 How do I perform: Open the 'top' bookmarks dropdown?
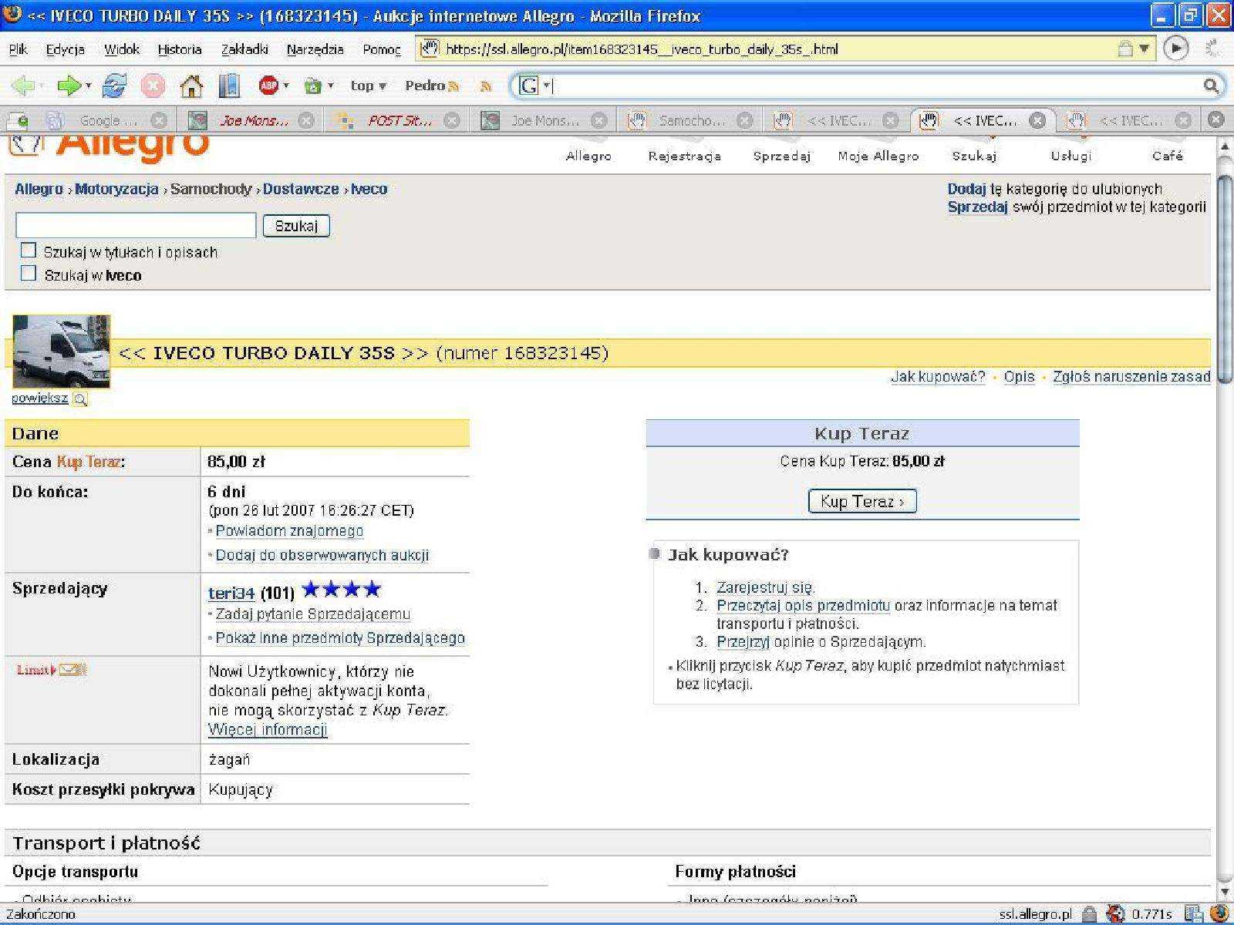tap(368, 86)
